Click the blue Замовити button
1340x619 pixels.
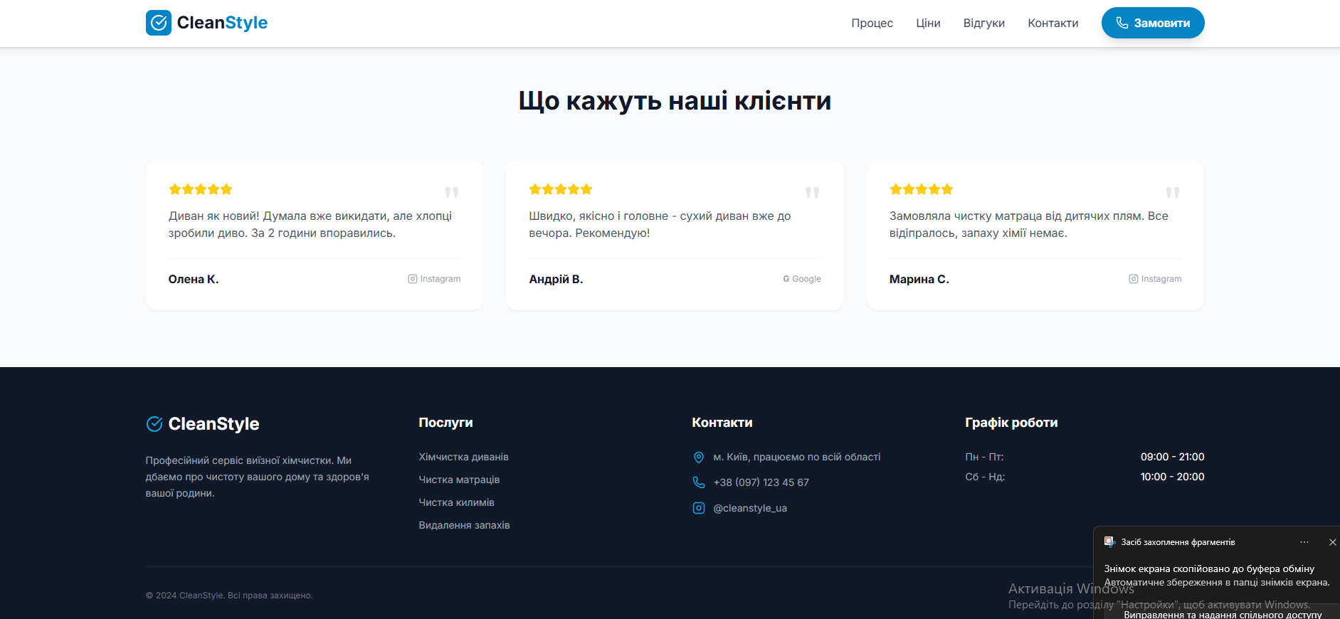1153,23
